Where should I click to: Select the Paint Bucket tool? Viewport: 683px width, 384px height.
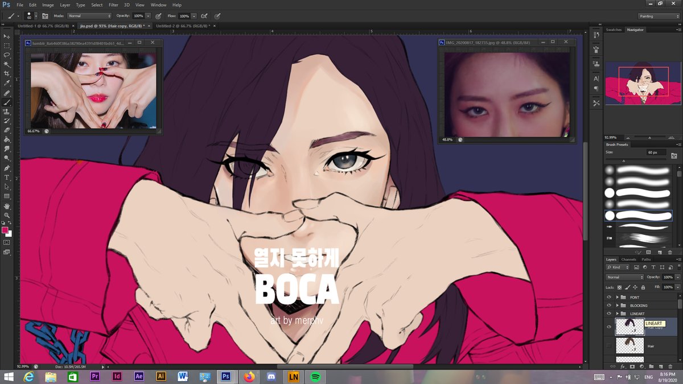click(x=7, y=139)
